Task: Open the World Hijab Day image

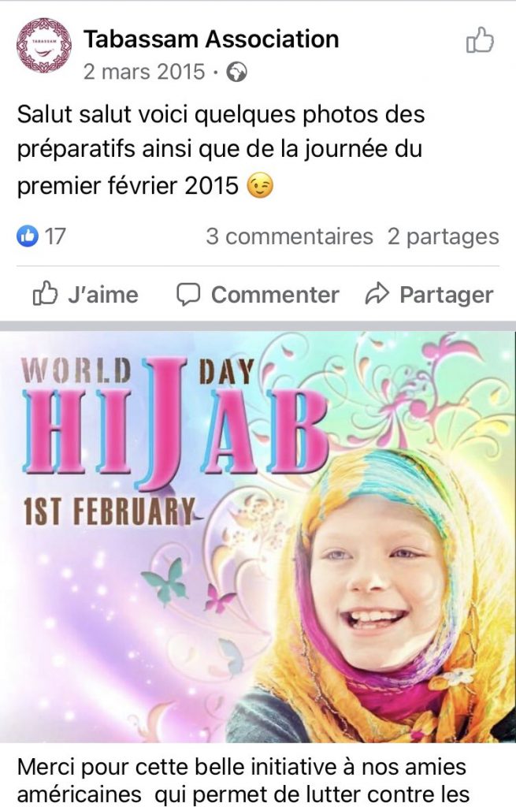Action: pos(258,537)
